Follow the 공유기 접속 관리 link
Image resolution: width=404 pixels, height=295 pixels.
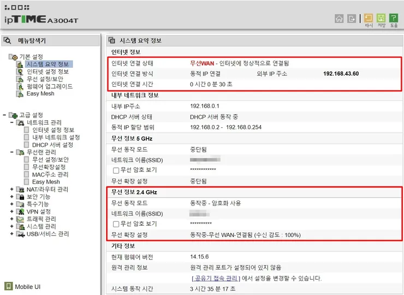(x=216, y=278)
